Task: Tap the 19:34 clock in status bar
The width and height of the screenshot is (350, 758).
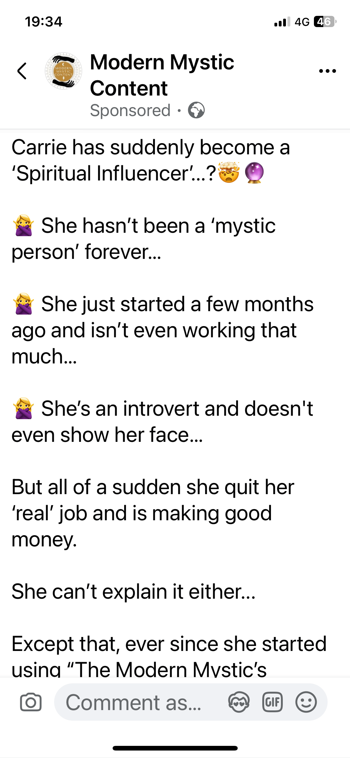Action: pyautogui.click(x=44, y=22)
